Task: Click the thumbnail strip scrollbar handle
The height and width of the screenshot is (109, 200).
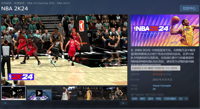Action: point(15,103)
